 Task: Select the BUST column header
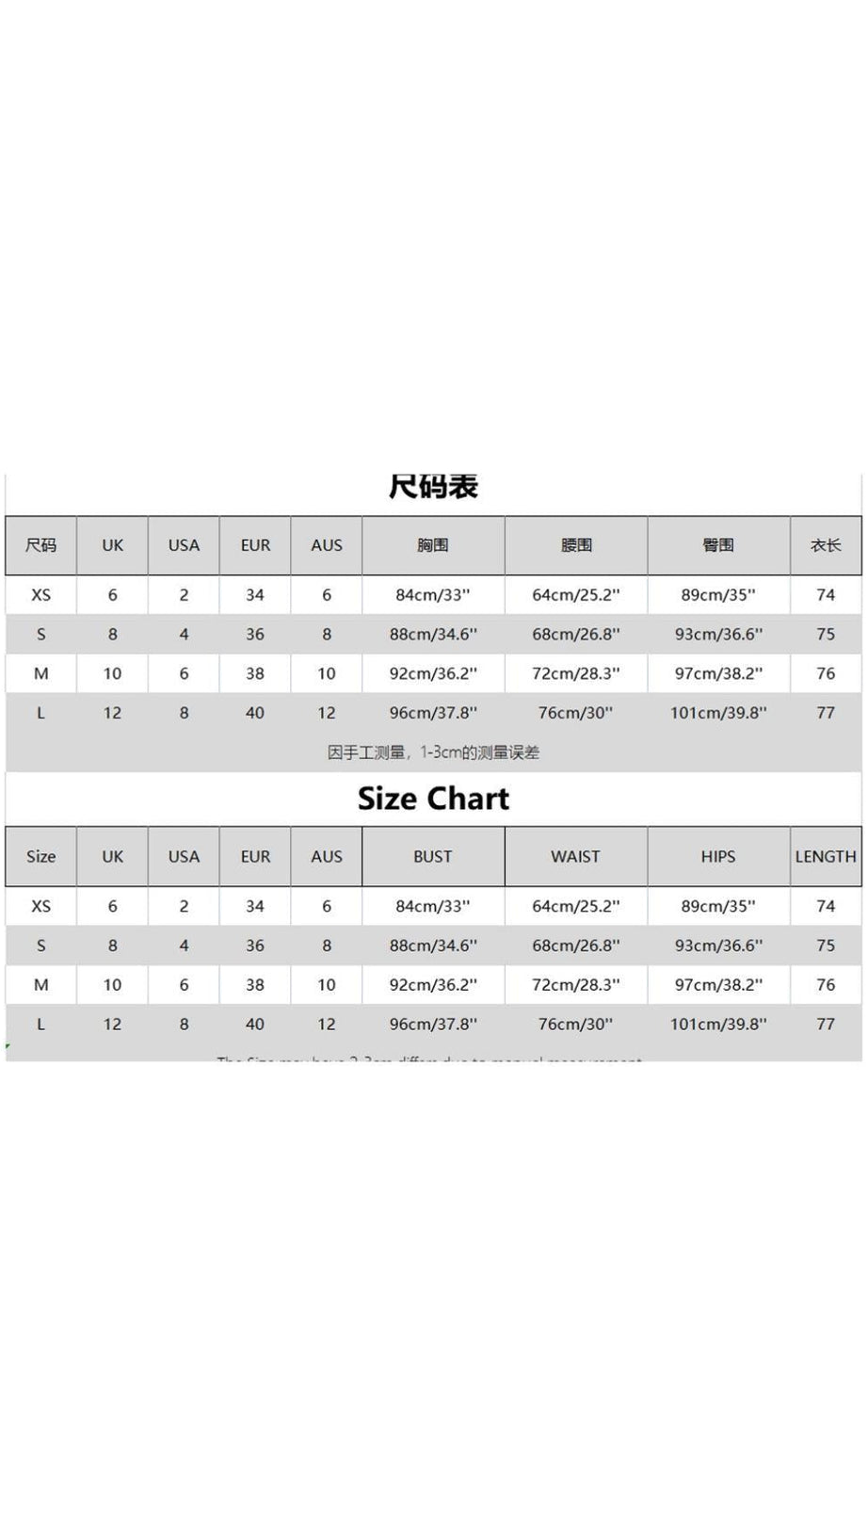(433, 856)
